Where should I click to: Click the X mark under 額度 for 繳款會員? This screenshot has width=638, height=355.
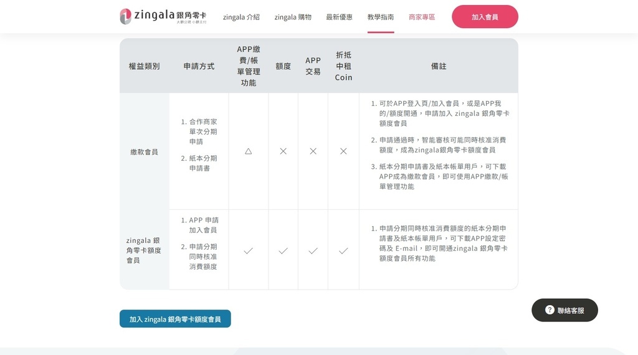tap(283, 151)
